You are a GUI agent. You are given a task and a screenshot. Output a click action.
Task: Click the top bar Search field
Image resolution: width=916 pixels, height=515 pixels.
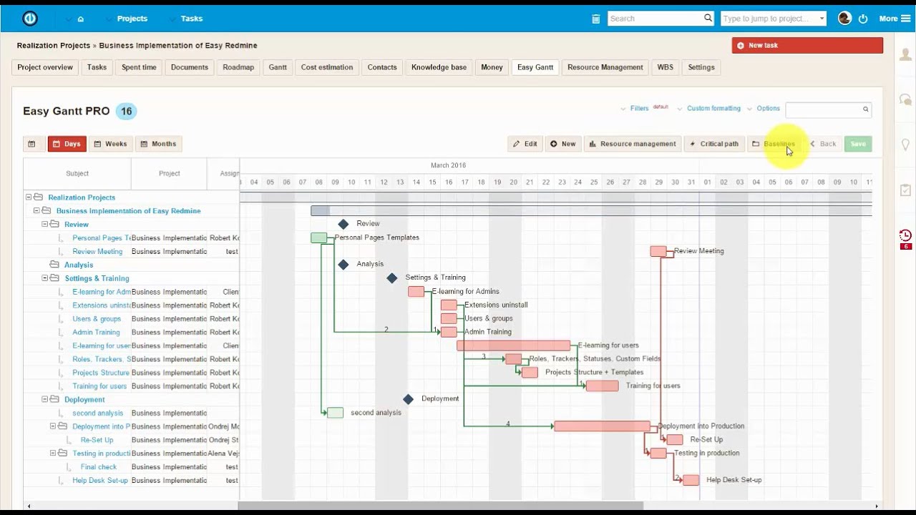pyautogui.click(x=655, y=19)
